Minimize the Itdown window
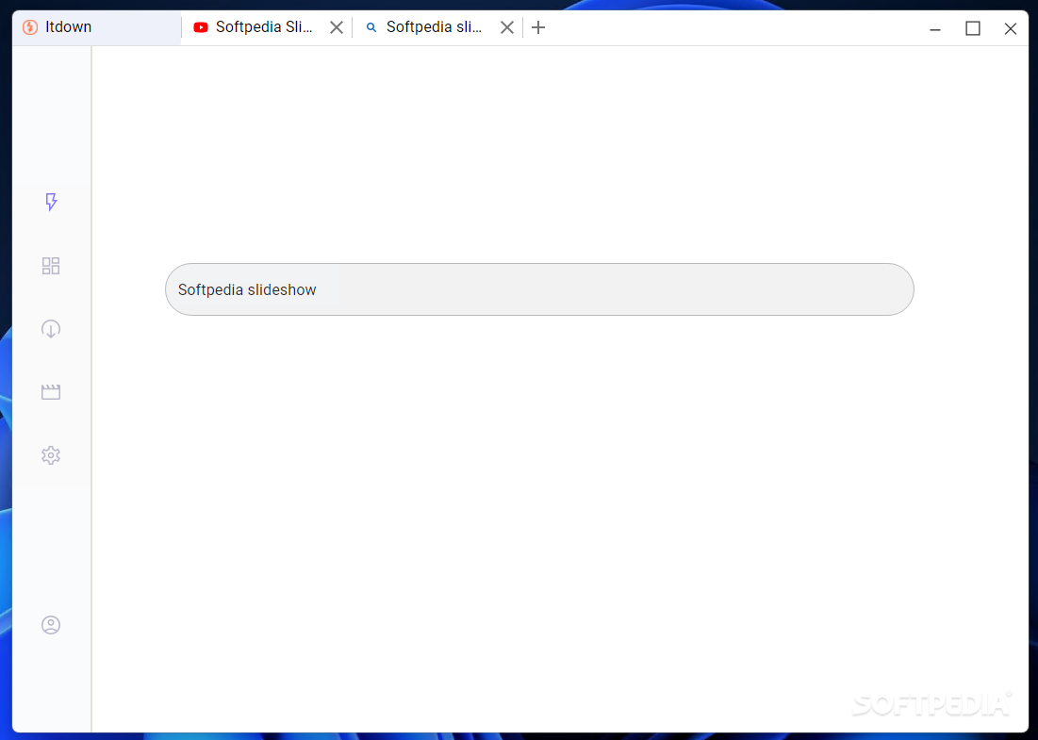The image size is (1038, 740). pos(935,28)
